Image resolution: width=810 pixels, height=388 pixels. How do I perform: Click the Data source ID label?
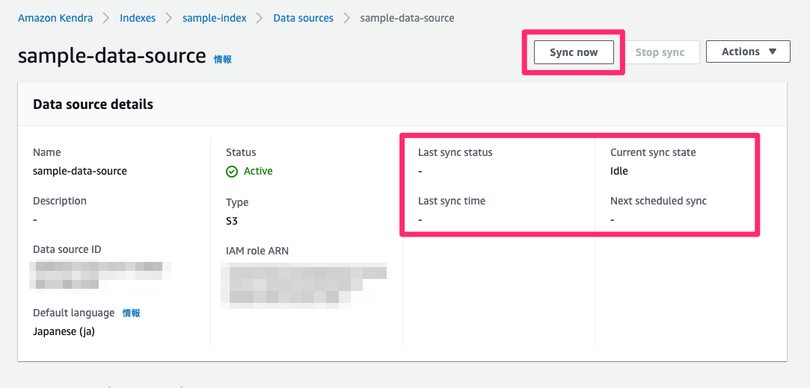pos(67,249)
